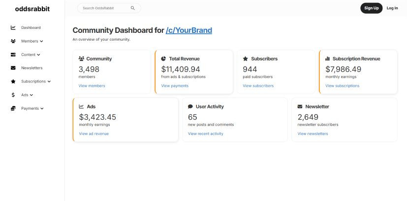407x201 pixels.
Task: Expand the Members chevron in sidebar
Action: pyautogui.click(x=41, y=41)
